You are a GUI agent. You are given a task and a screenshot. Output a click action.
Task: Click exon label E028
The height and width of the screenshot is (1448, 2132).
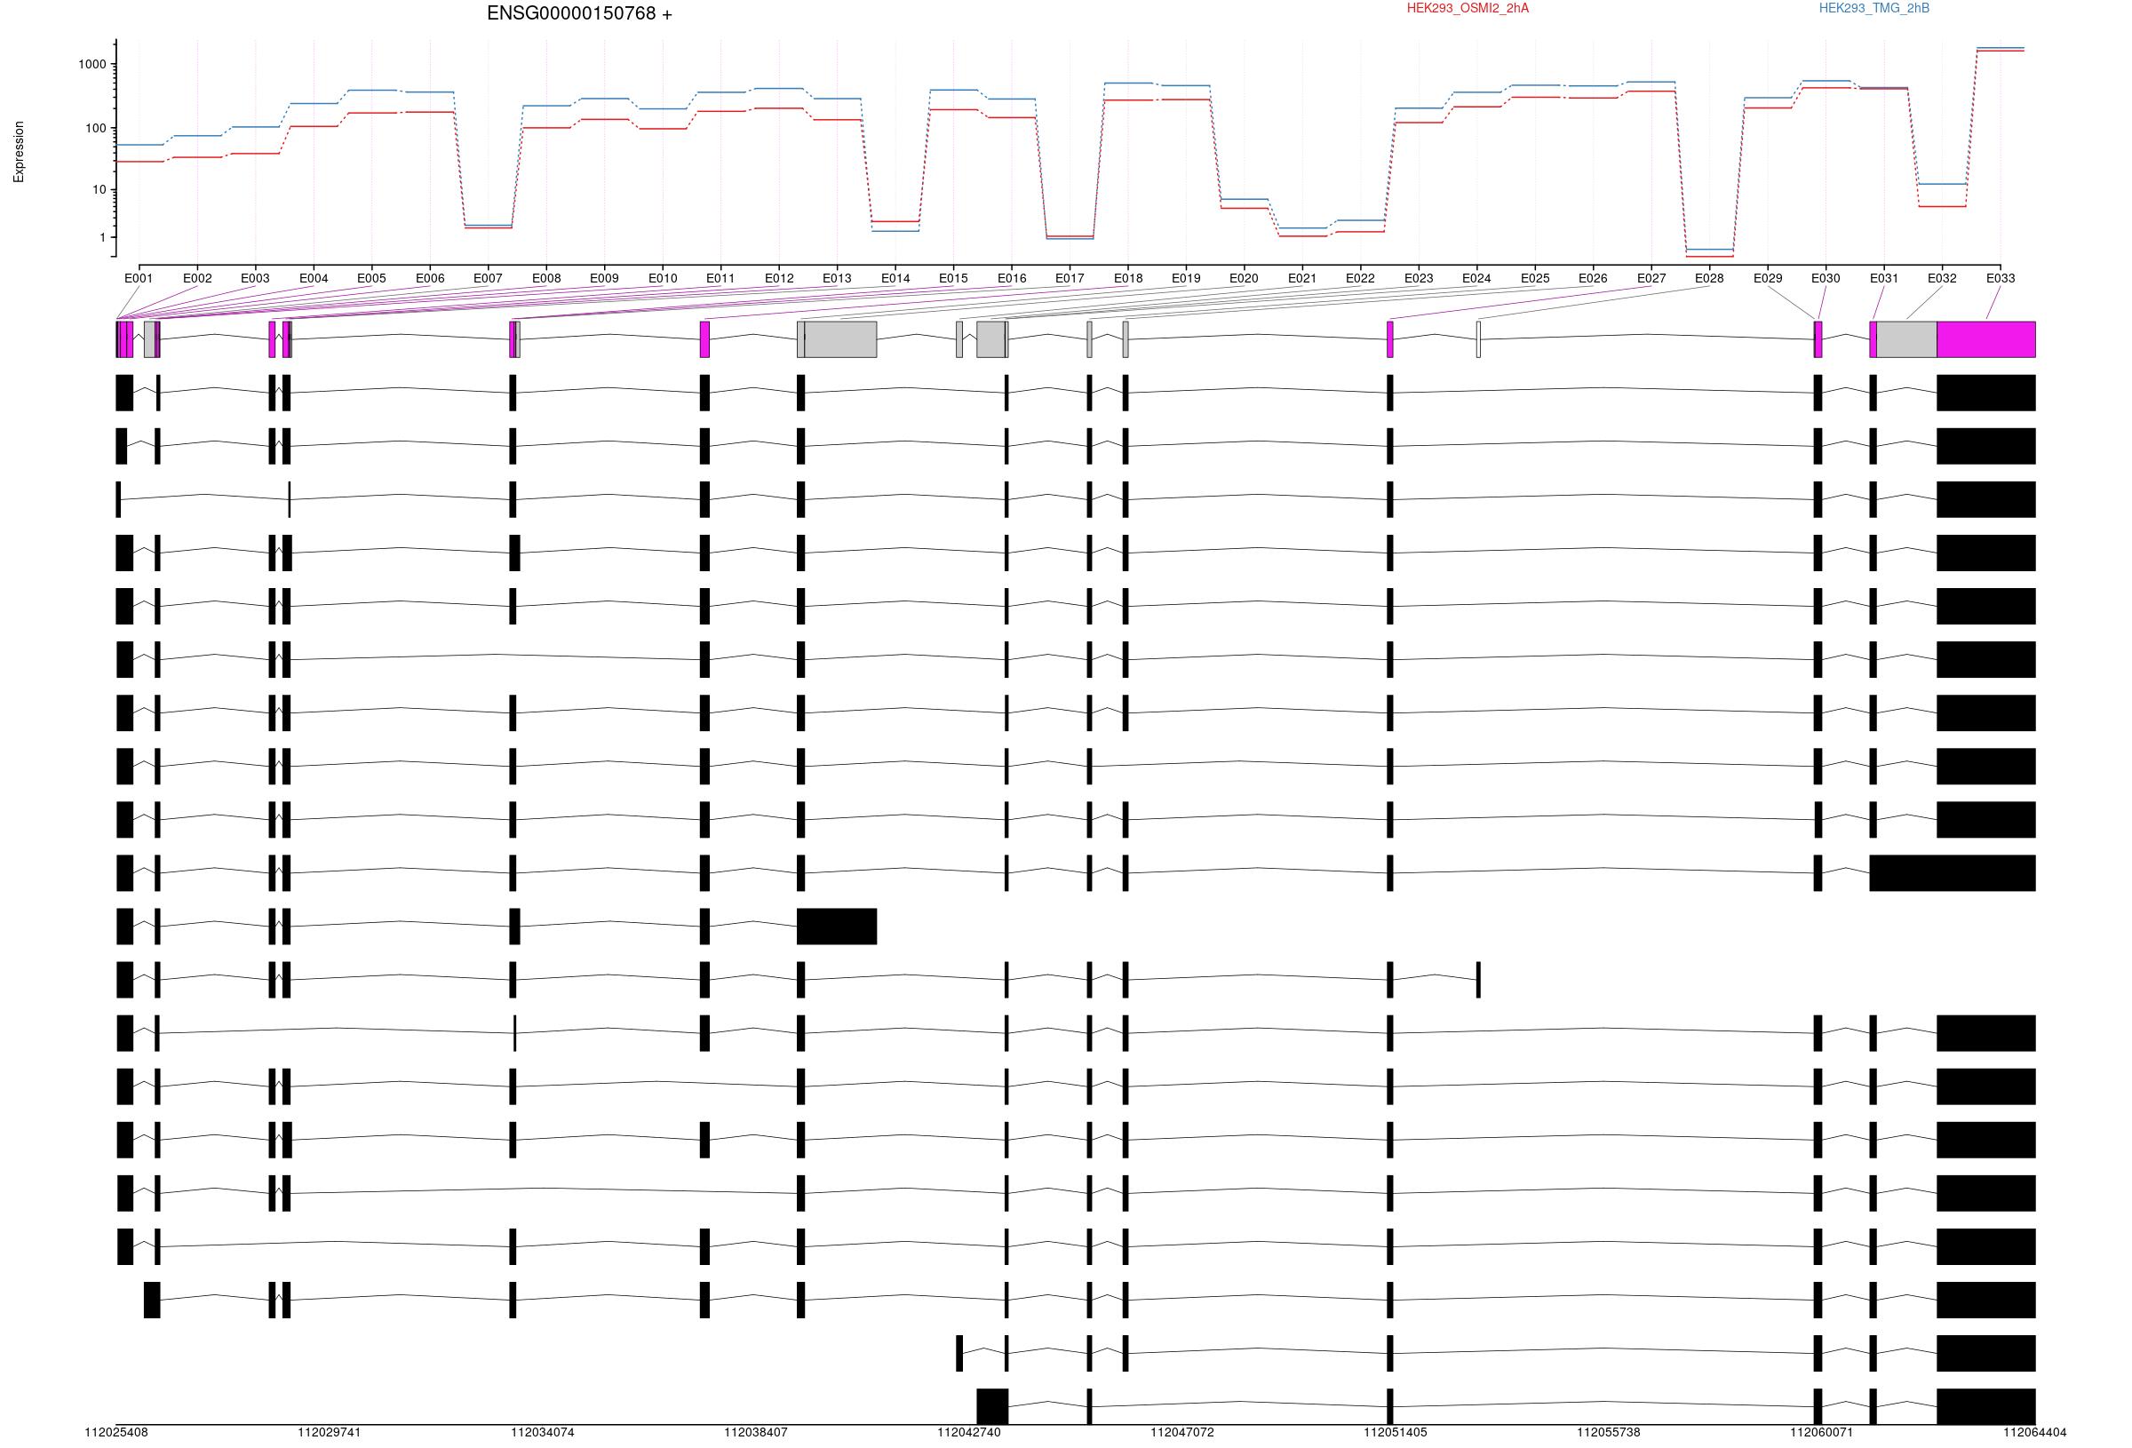click(x=1710, y=278)
